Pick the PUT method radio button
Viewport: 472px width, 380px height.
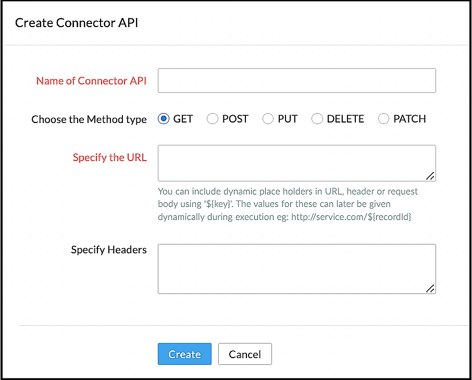268,119
